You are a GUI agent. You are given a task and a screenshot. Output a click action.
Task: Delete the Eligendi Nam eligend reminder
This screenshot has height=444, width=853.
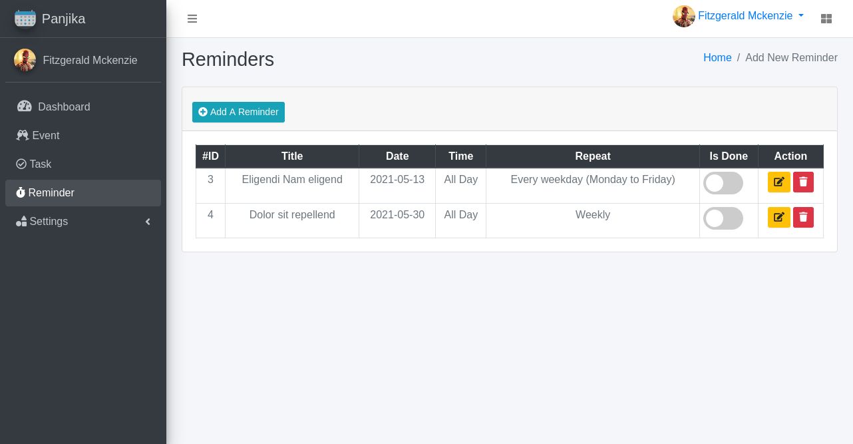tap(803, 182)
